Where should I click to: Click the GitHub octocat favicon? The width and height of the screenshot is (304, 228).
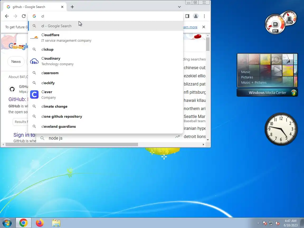pos(12,89)
